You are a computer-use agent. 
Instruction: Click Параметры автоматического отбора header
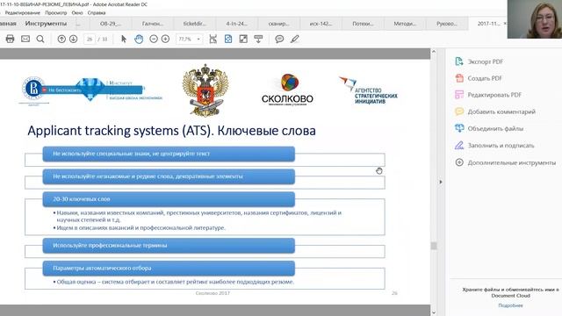pyautogui.click(x=169, y=268)
